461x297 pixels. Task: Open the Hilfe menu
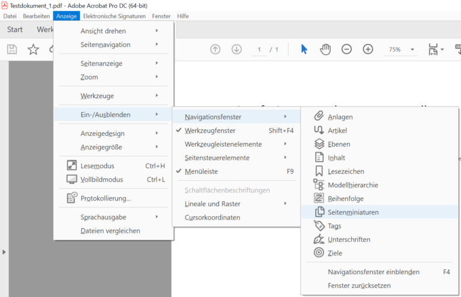(183, 16)
